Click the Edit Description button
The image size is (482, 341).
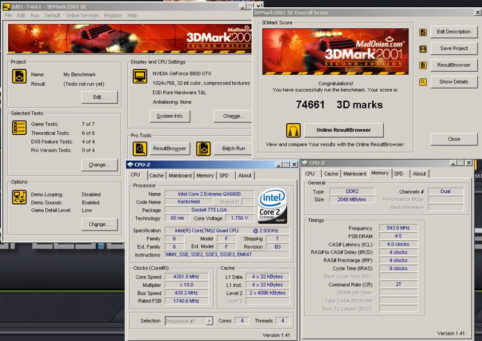(x=454, y=32)
